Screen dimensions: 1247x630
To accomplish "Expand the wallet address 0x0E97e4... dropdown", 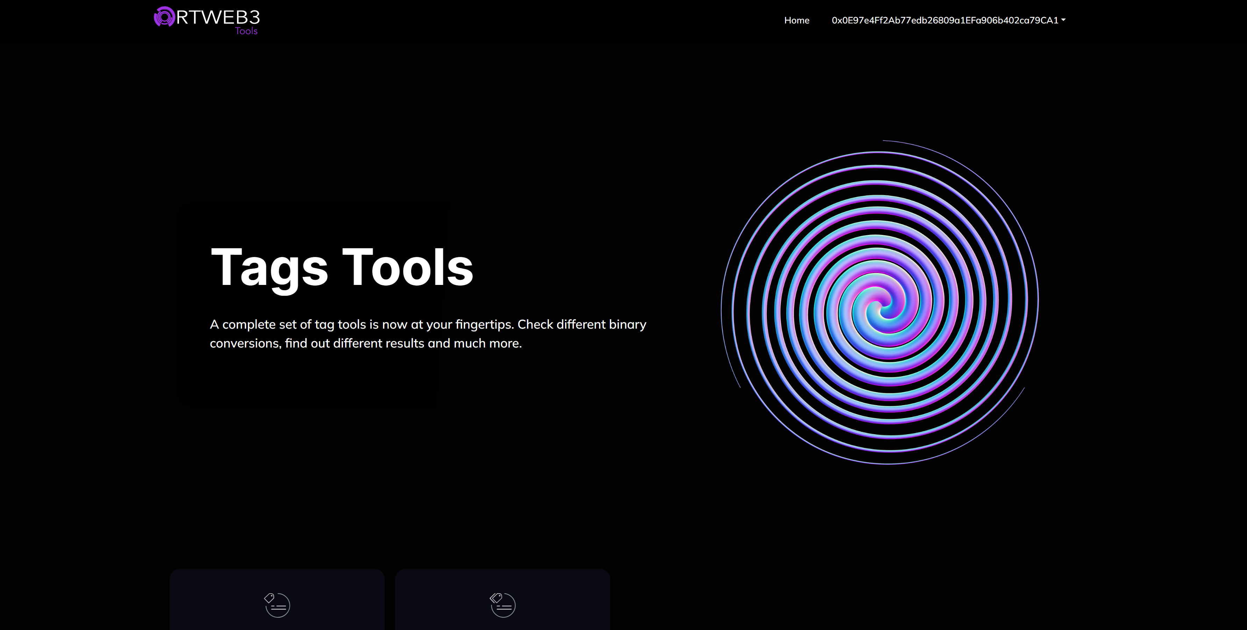I will [x=945, y=20].
